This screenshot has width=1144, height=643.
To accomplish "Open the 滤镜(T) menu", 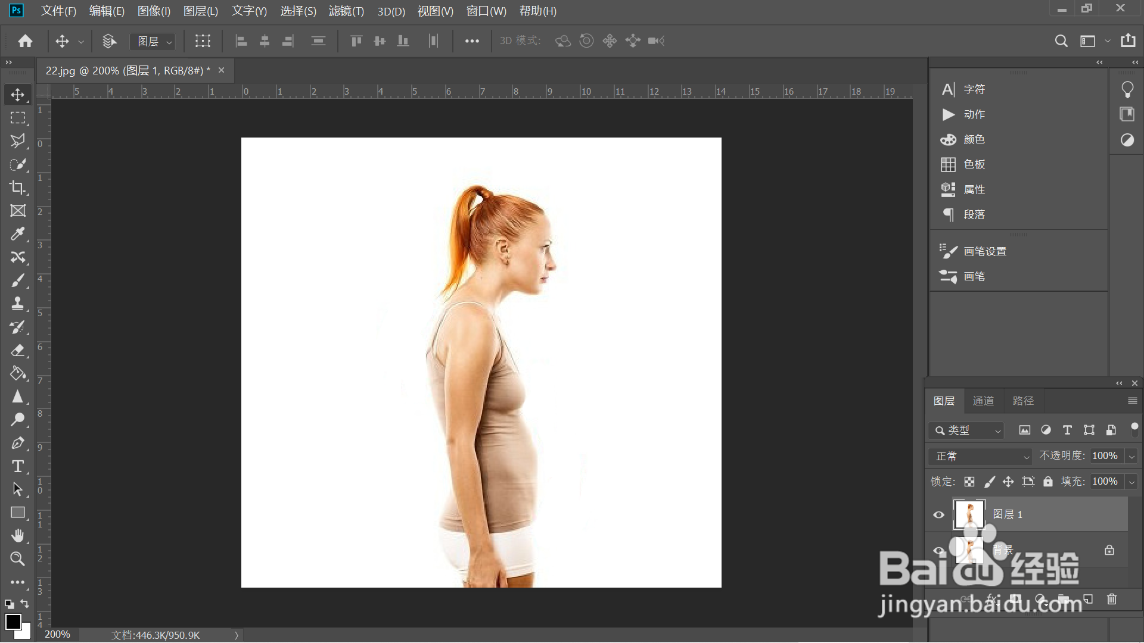I will click(x=346, y=11).
